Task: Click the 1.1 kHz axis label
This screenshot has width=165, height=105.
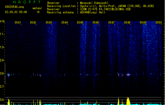Action: coord(2,34)
